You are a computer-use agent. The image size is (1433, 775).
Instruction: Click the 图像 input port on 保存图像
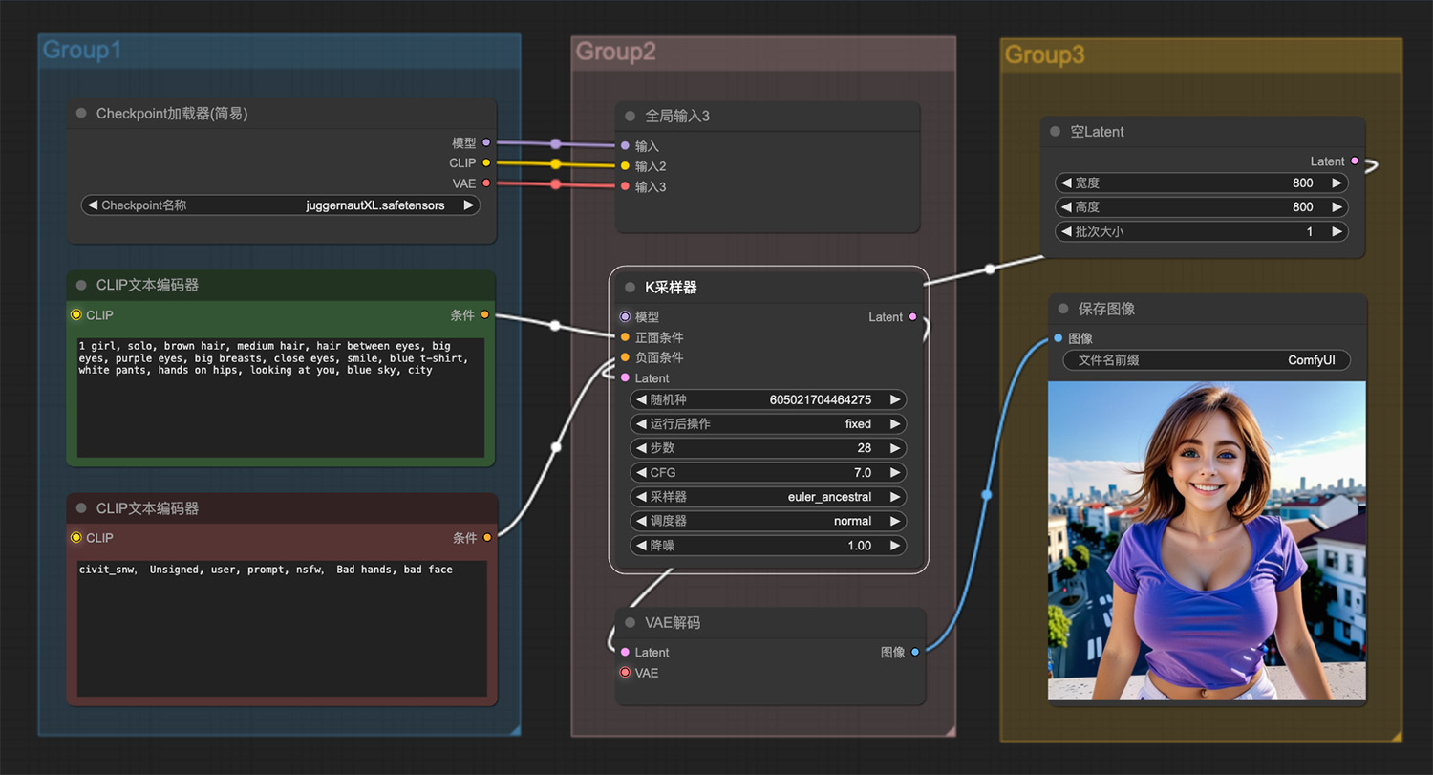point(1059,338)
